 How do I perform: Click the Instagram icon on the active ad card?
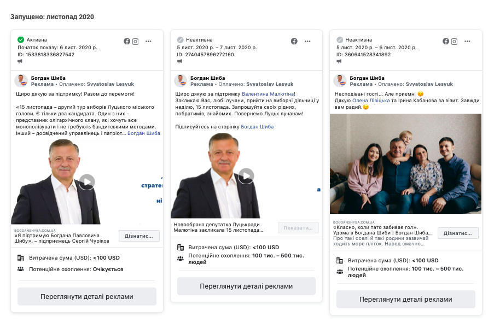click(135, 41)
